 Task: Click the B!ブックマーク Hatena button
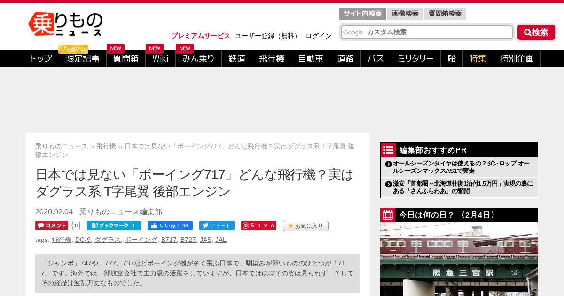(x=114, y=226)
